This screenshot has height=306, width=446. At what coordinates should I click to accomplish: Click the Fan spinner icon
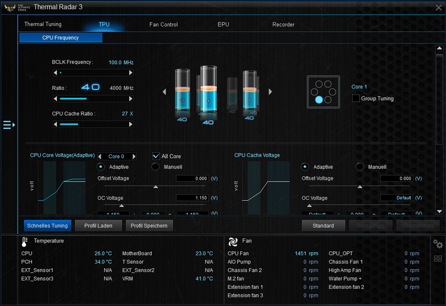[x=233, y=242]
